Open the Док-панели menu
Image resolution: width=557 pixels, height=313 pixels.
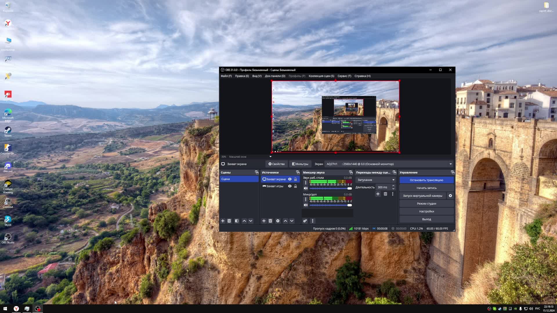coord(275,76)
